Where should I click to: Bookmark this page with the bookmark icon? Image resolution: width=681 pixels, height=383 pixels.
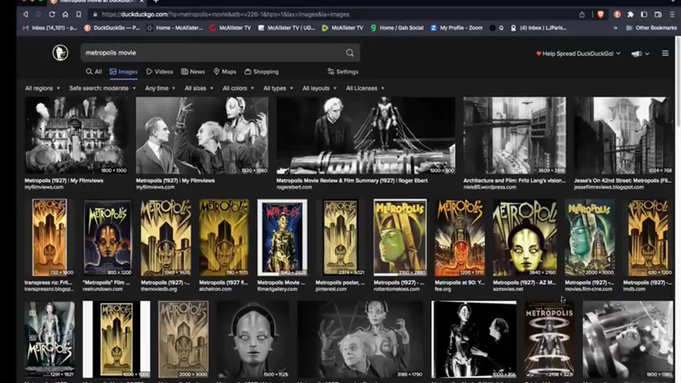pos(79,14)
